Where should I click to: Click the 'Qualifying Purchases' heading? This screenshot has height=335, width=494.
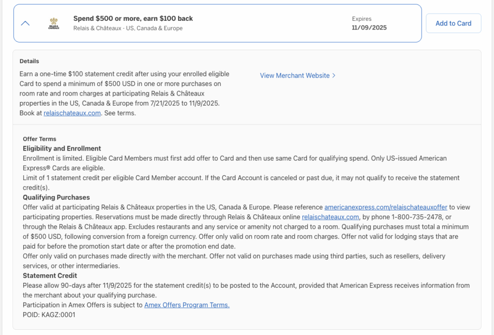[56, 197]
